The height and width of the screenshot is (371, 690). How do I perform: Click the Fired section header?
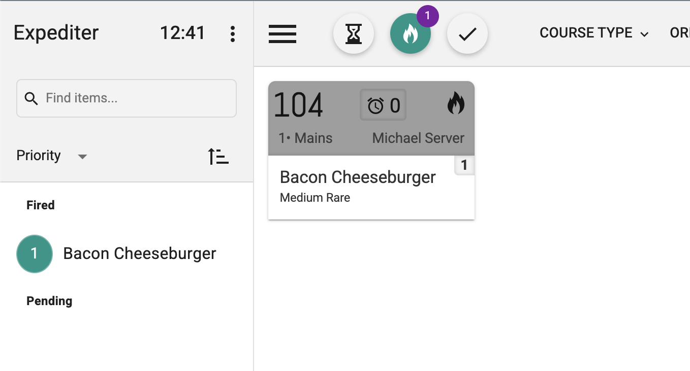tap(41, 205)
